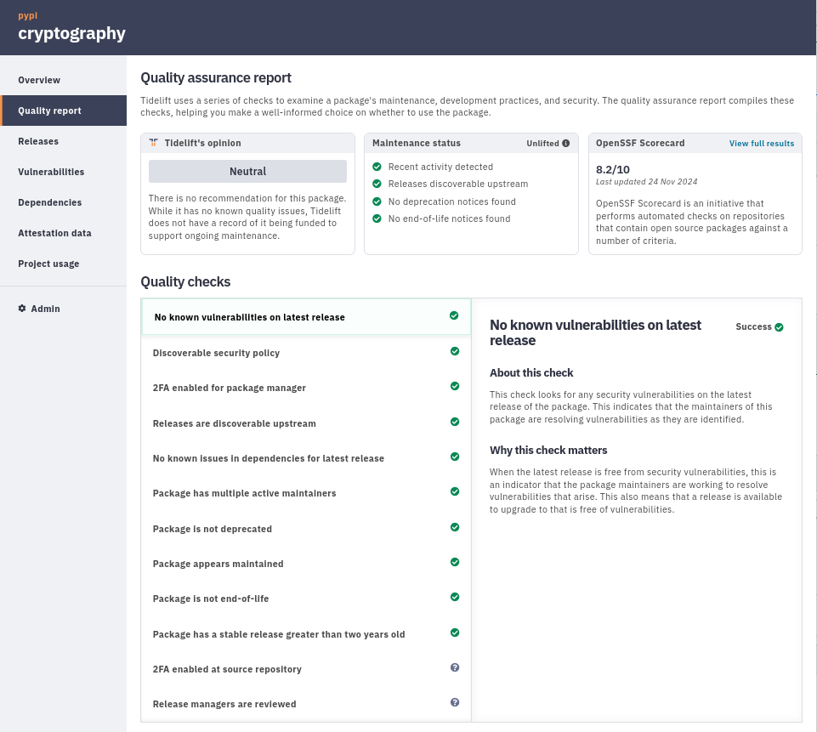Click success icon on Package is not deprecated
The width and height of the screenshot is (817, 732).
point(455,527)
